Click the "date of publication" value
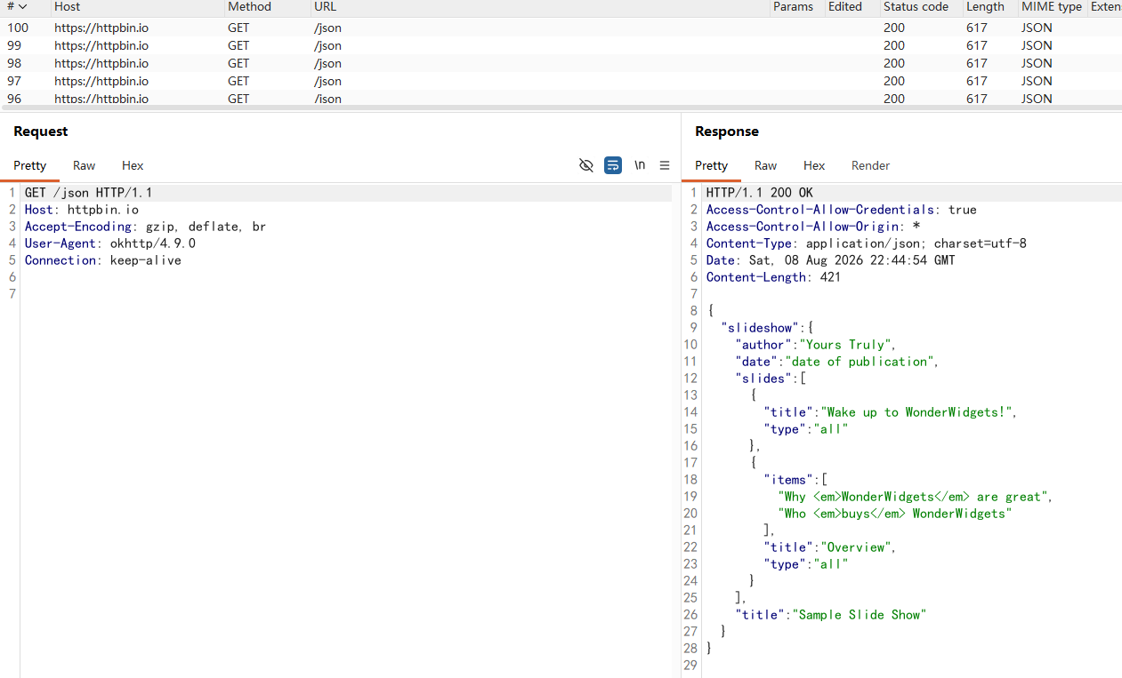This screenshot has width=1122, height=678. (x=859, y=362)
